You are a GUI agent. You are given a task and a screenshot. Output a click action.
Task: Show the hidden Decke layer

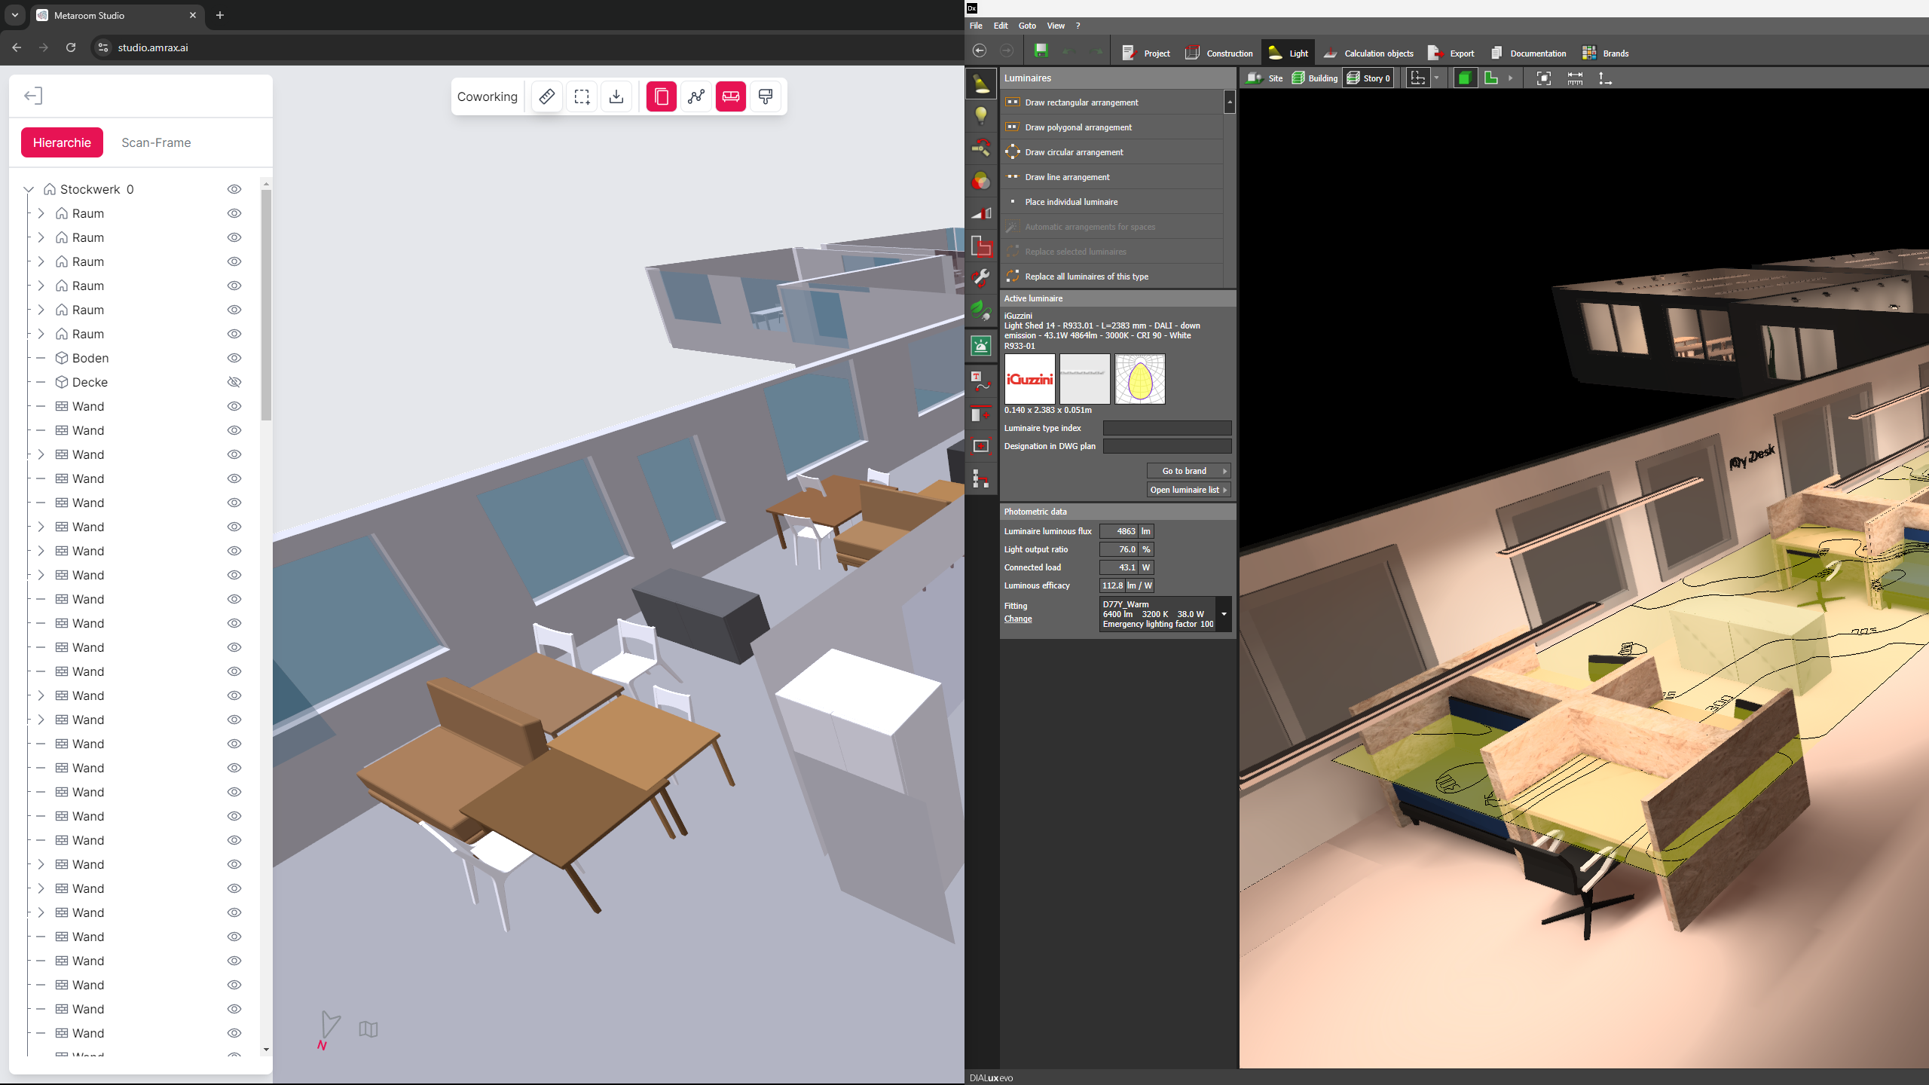tap(234, 382)
